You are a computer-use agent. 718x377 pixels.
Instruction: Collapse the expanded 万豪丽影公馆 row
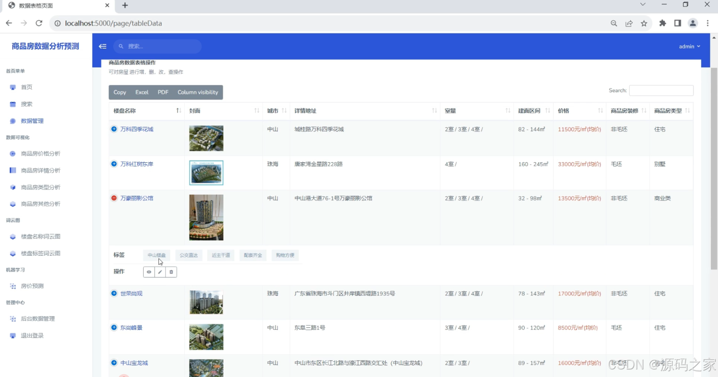[x=114, y=198]
